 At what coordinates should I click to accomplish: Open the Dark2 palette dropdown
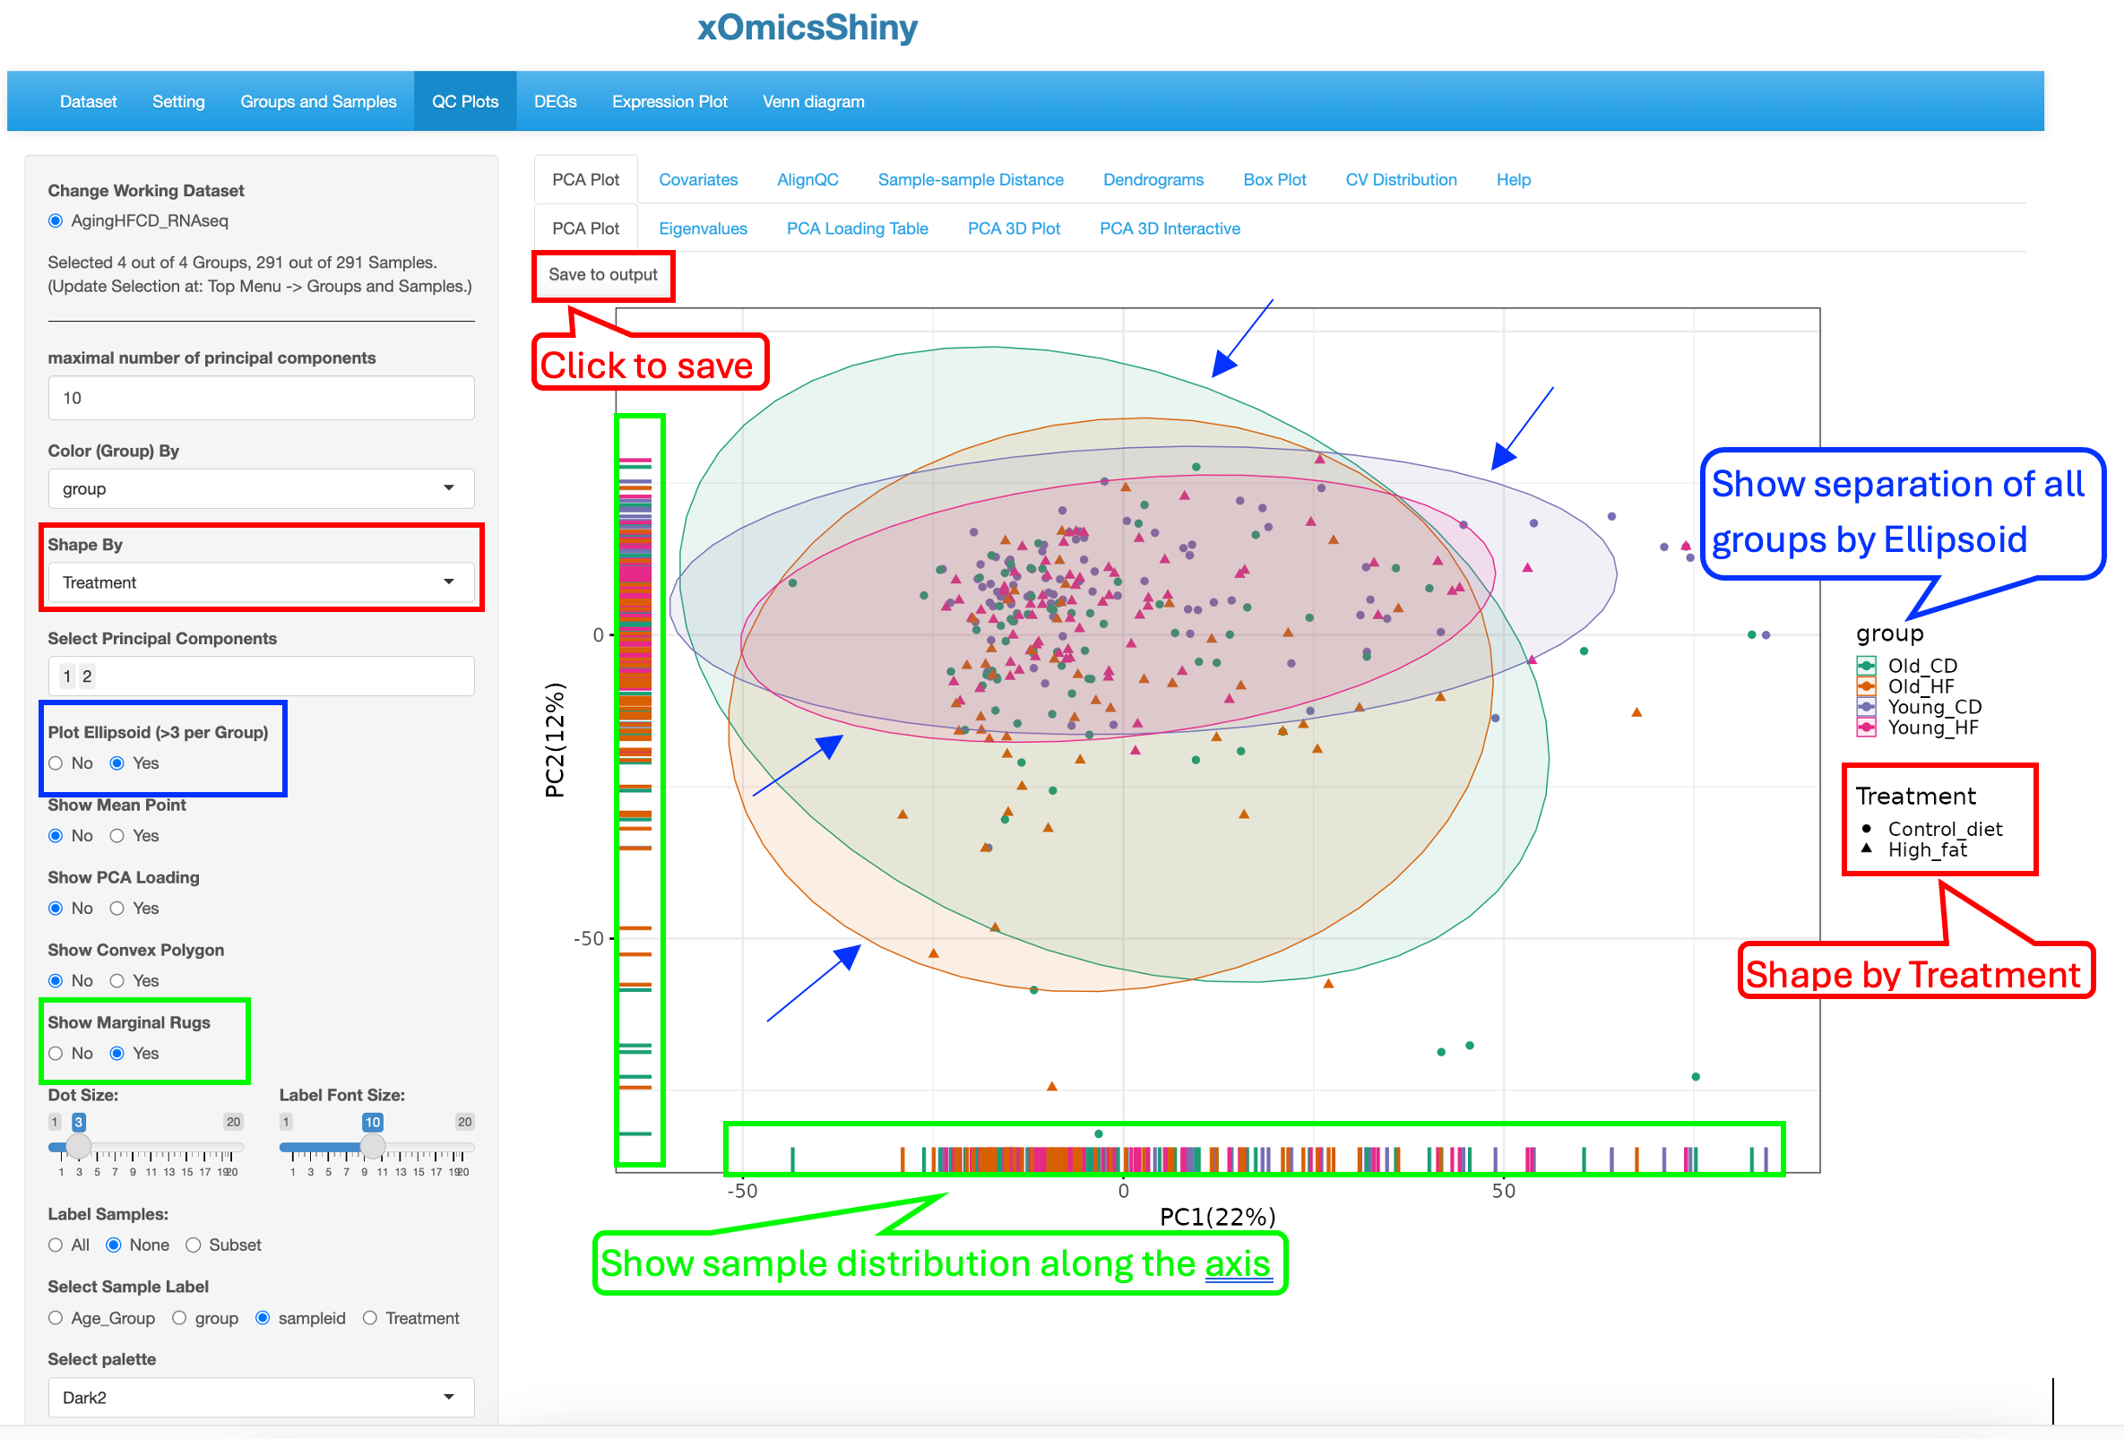[262, 1397]
